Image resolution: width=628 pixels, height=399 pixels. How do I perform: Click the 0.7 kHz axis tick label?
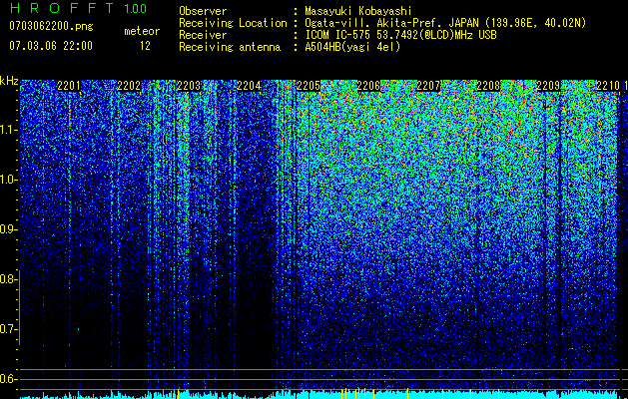click(7, 329)
